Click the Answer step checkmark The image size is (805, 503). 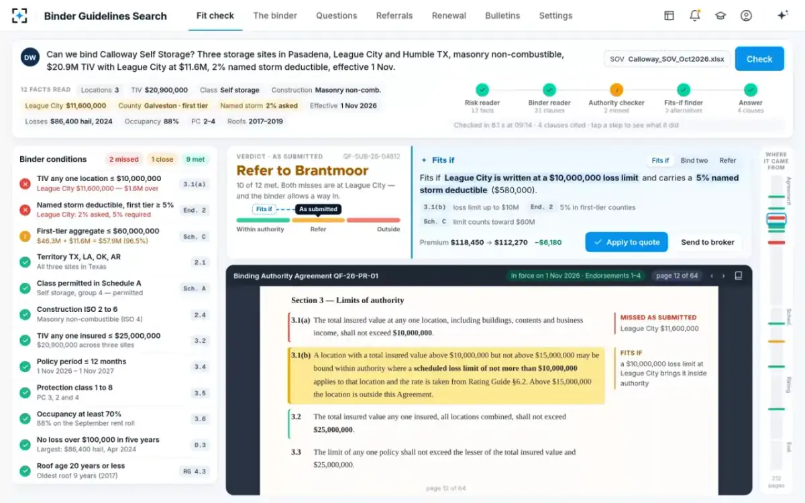751,89
